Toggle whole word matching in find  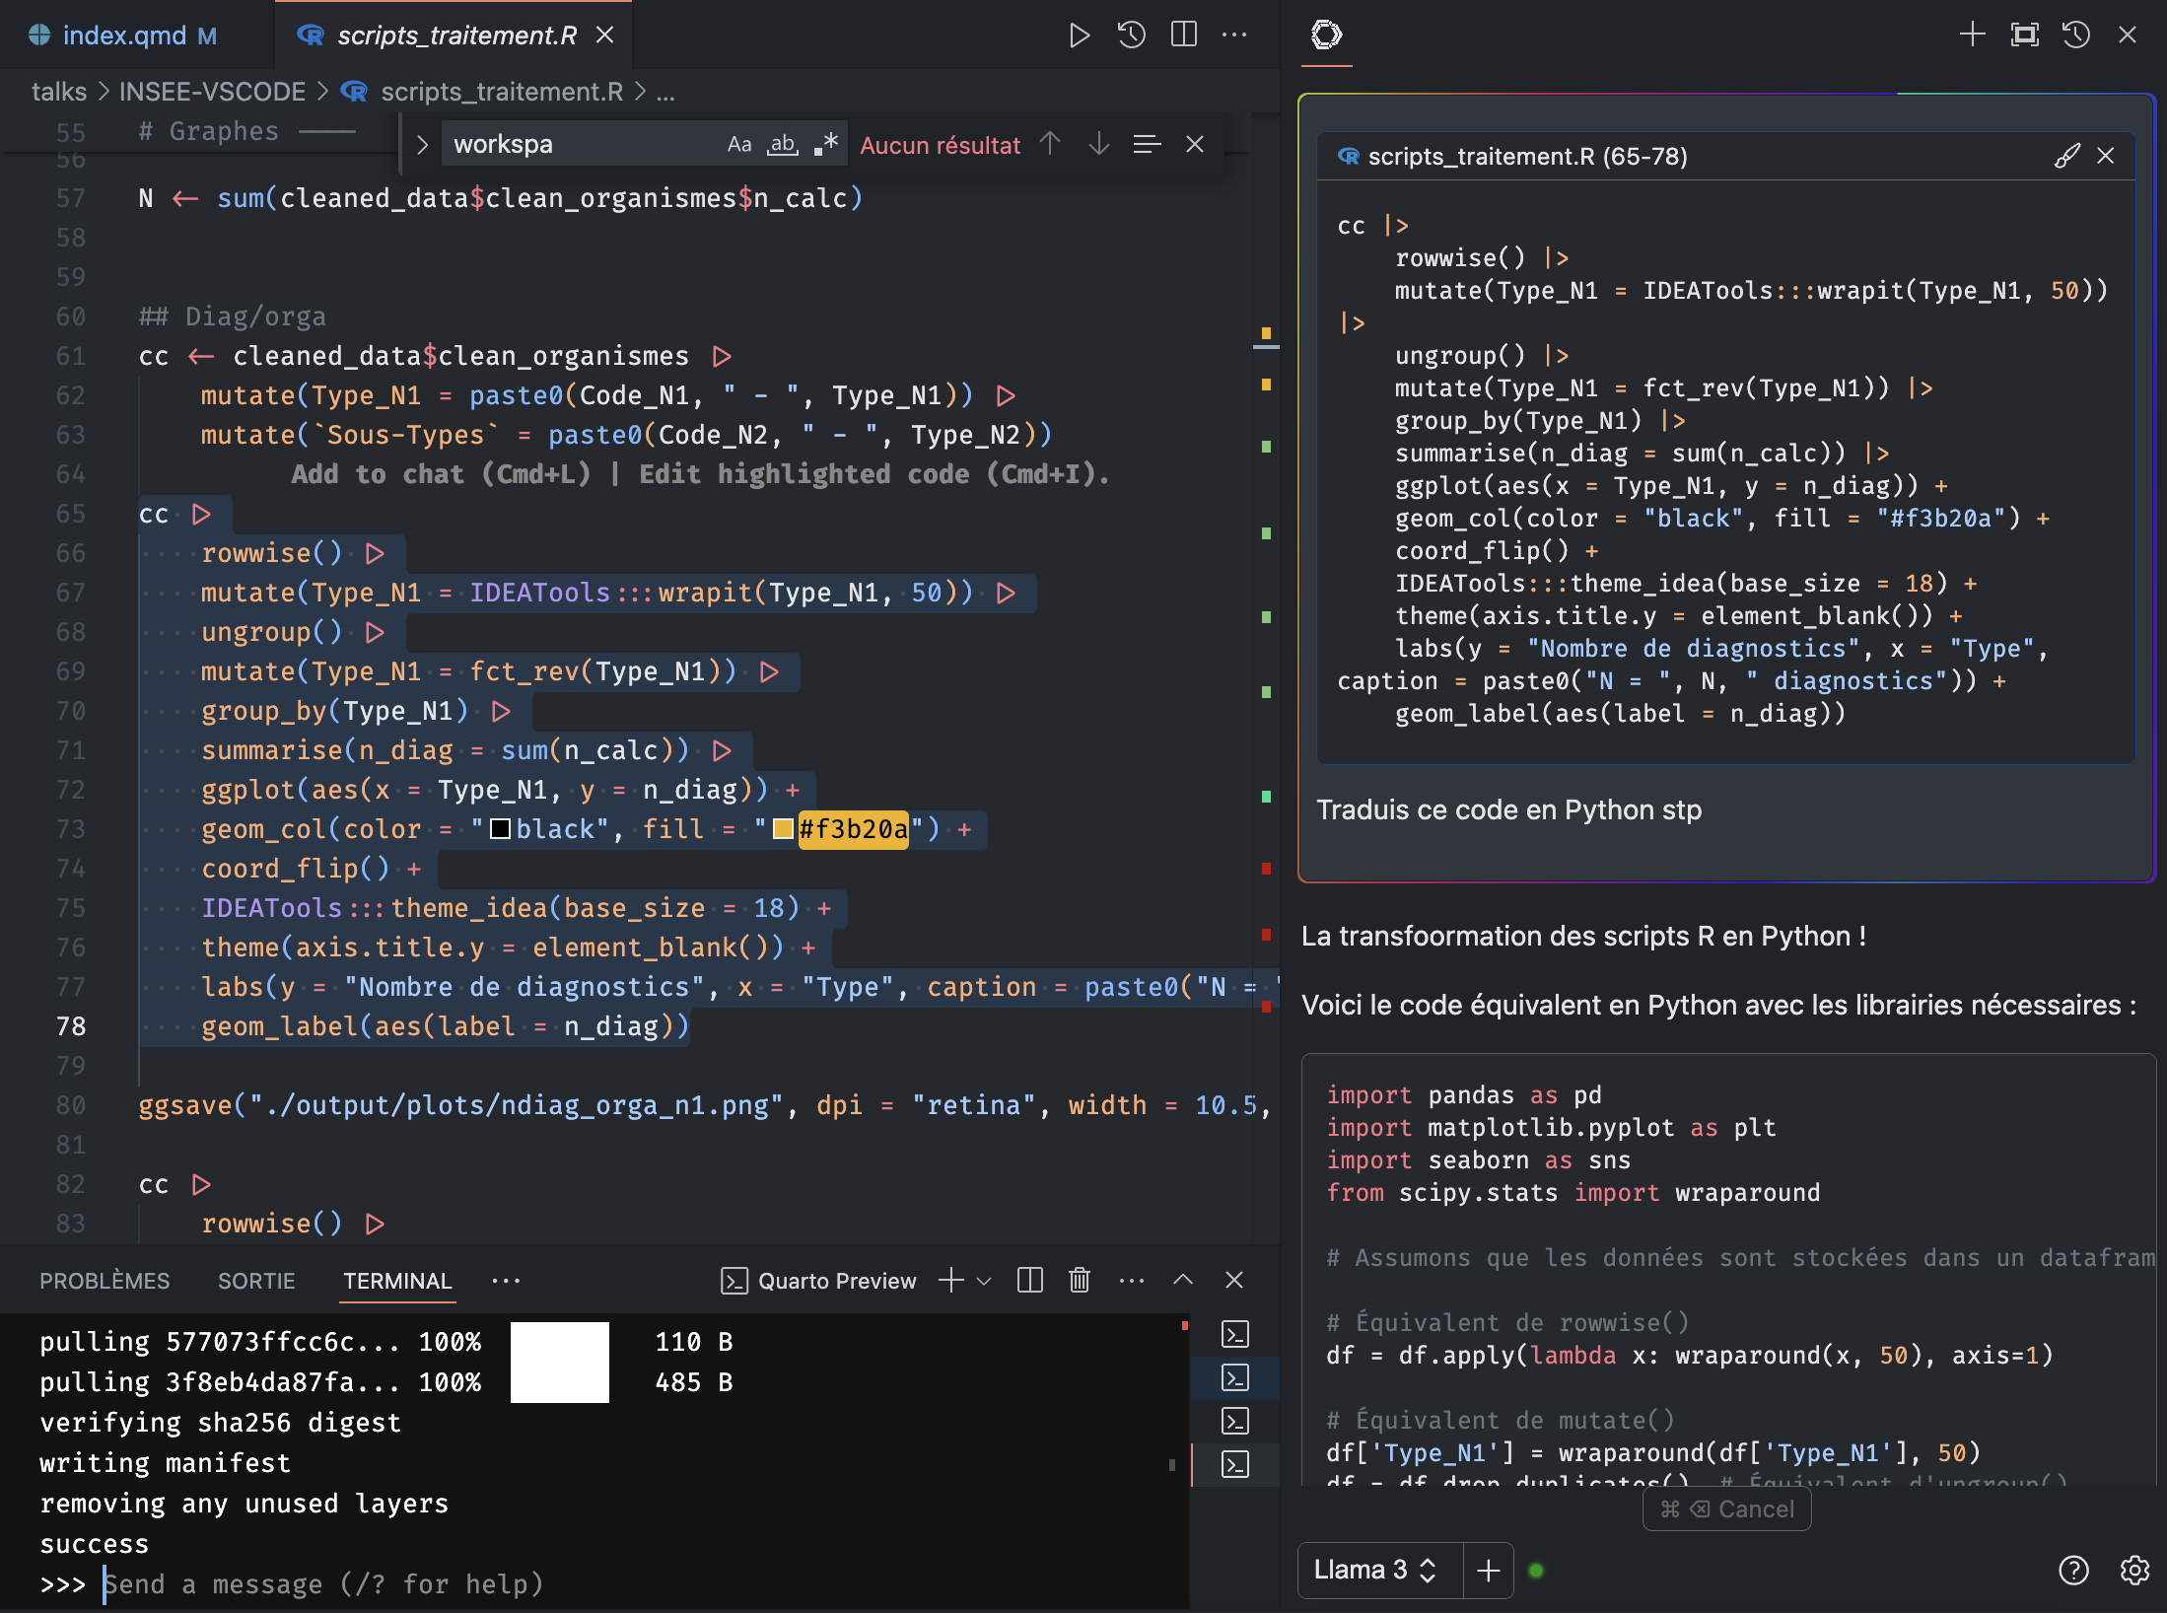tap(783, 145)
